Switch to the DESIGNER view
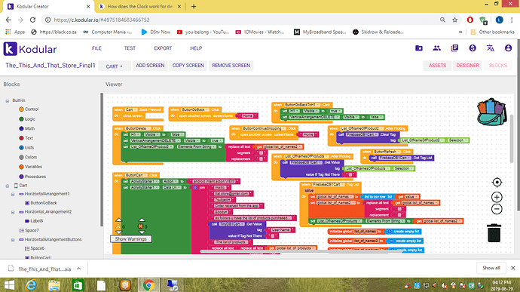The width and height of the screenshot is (520, 292). (467, 66)
